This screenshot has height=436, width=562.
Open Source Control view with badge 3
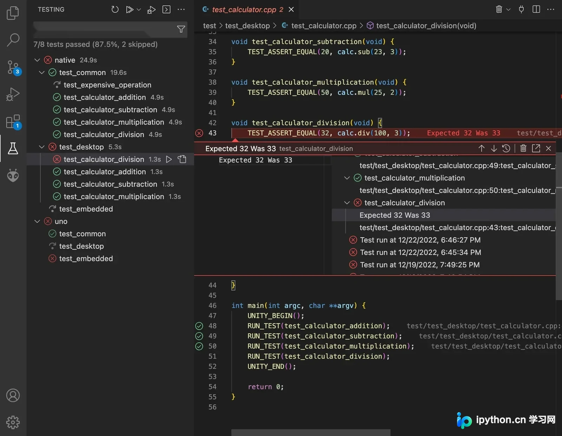tap(14, 67)
